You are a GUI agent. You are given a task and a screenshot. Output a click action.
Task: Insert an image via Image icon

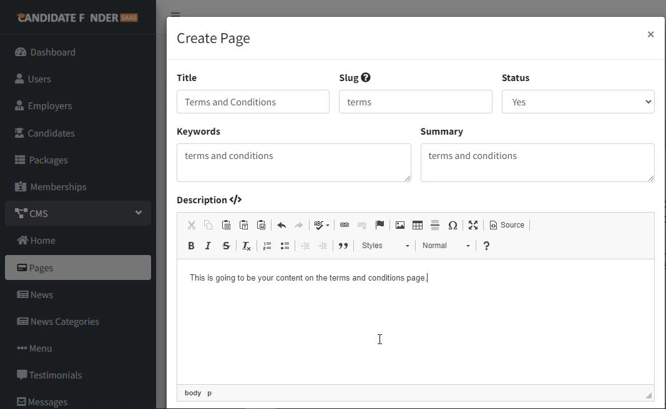(x=399, y=225)
